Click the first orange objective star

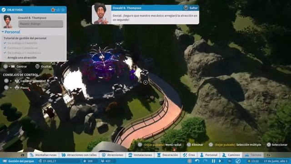tap(53, 10)
